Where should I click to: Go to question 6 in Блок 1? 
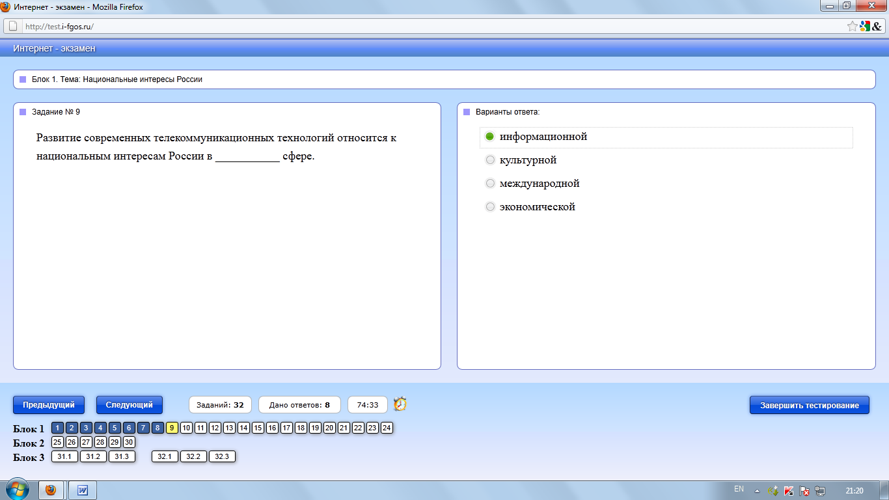point(129,428)
